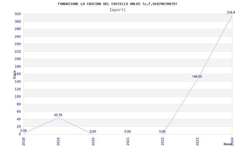Click the data label 146.05
The image size is (235, 147).
tap(197, 76)
